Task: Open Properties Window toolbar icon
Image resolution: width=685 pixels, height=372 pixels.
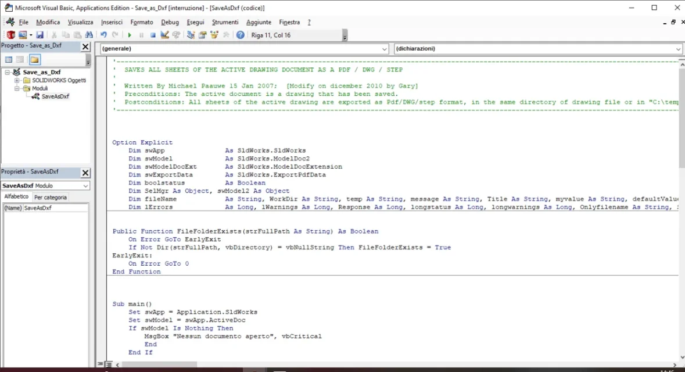Action: point(202,35)
